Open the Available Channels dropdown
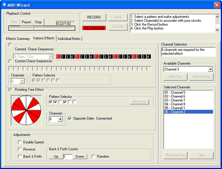The width and height of the screenshot is (222, 169). [x=211, y=69]
